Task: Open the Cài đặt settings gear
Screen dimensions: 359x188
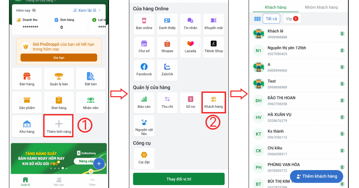Action: pyautogui.click(x=144, y=158)
